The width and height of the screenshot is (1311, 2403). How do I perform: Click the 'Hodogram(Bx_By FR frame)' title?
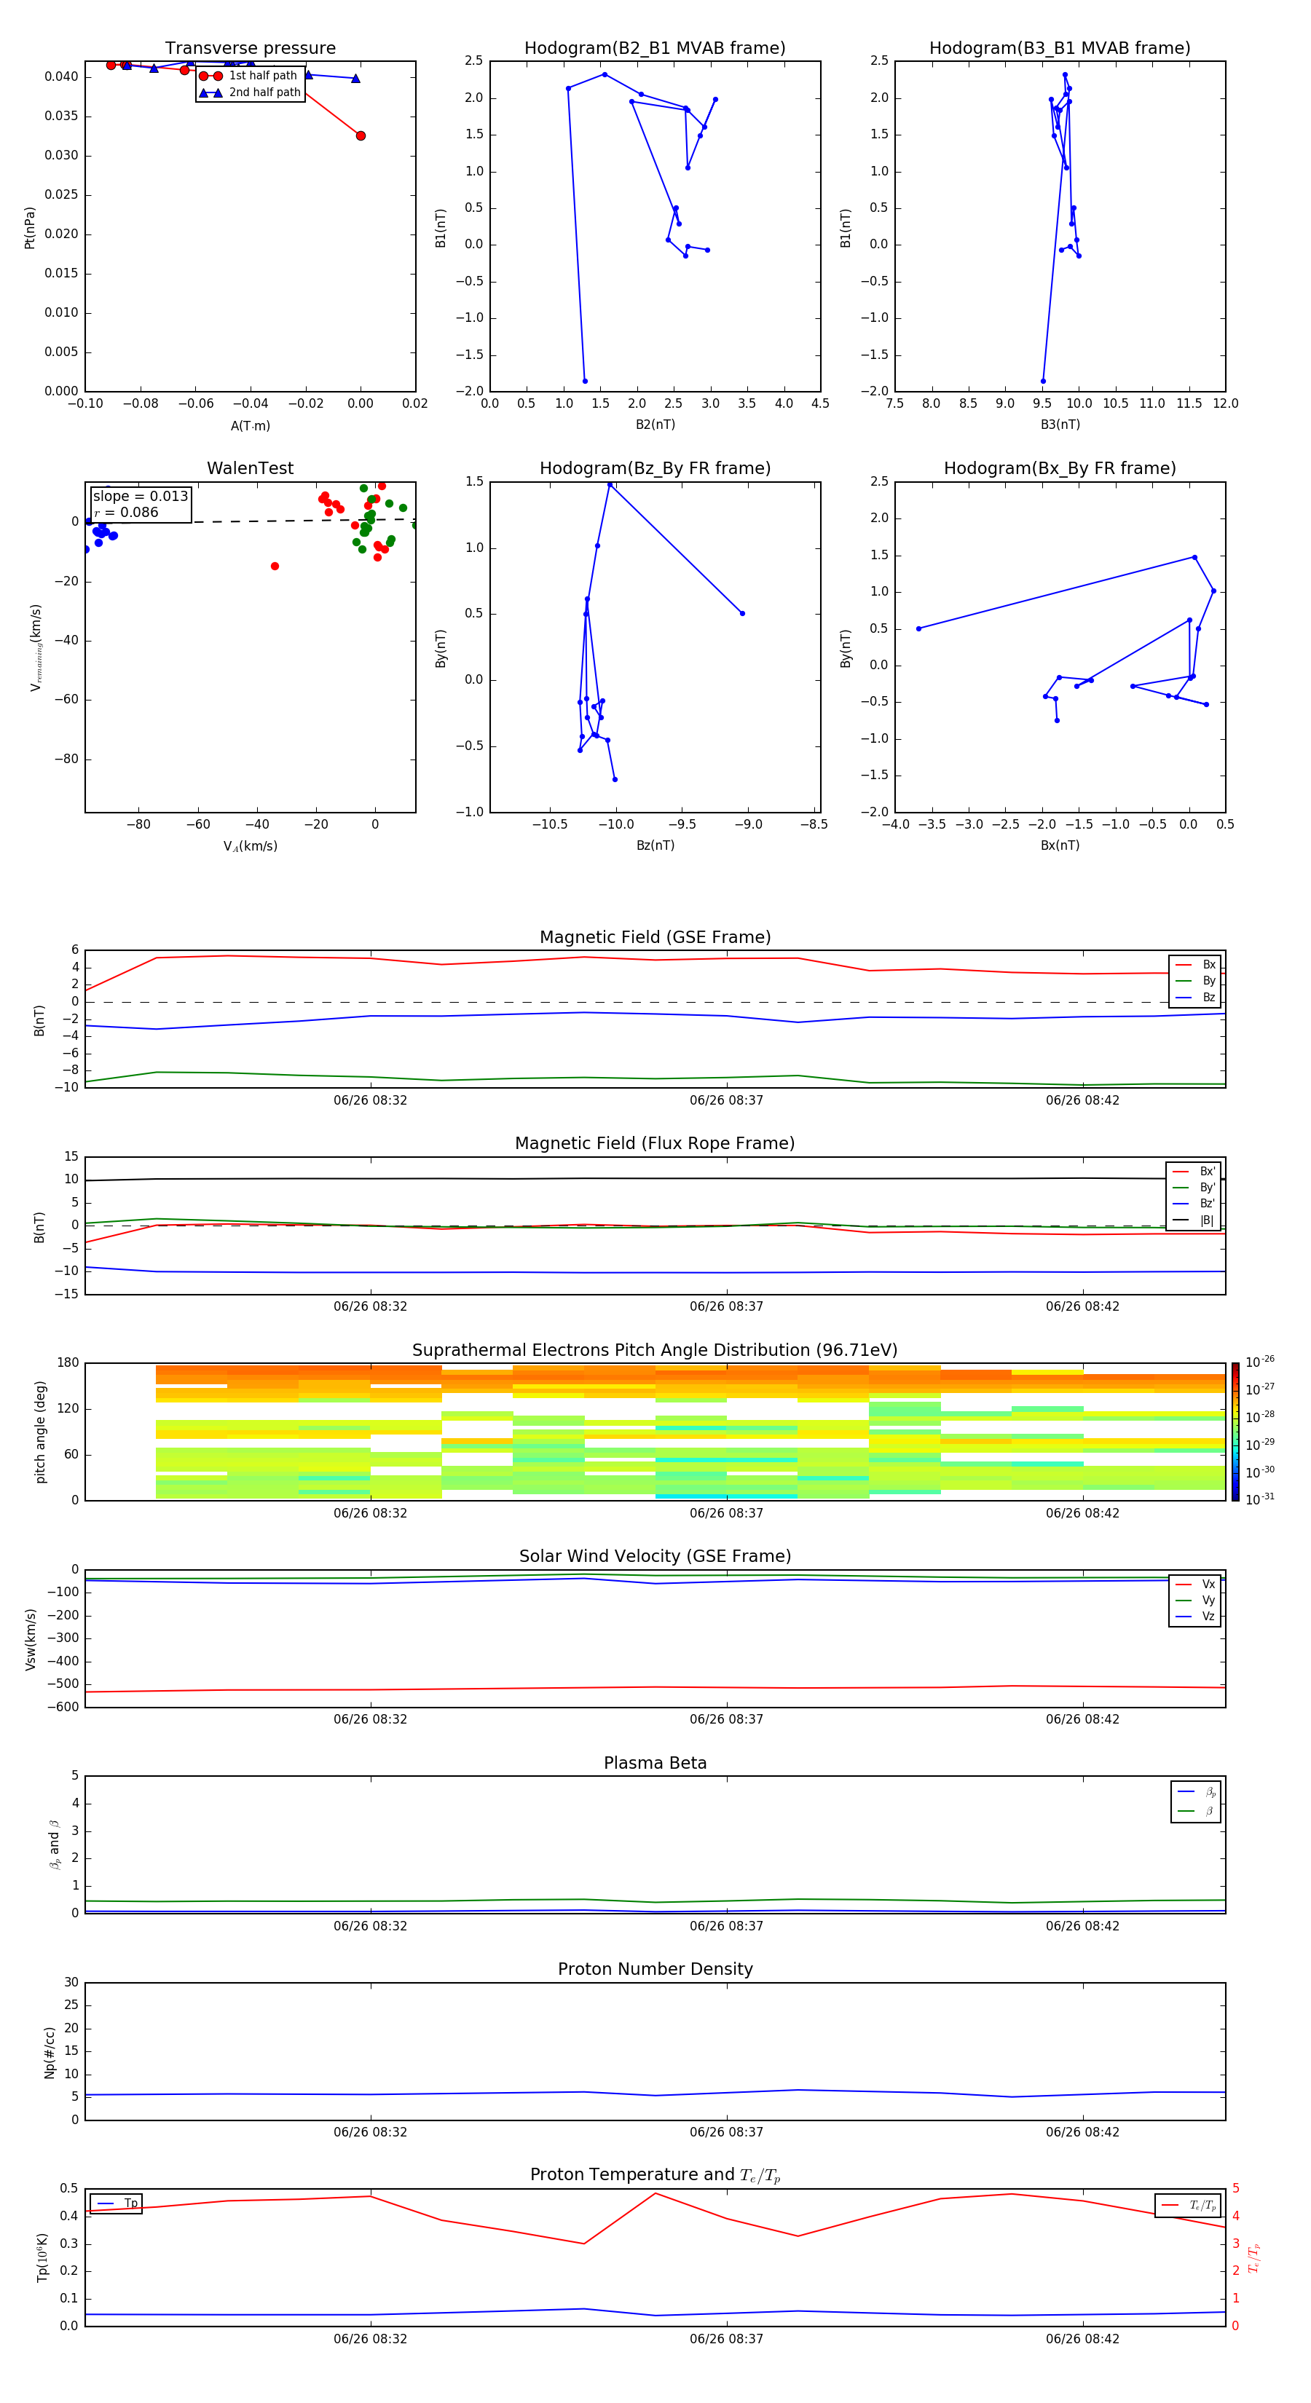tap(1060, 468)
